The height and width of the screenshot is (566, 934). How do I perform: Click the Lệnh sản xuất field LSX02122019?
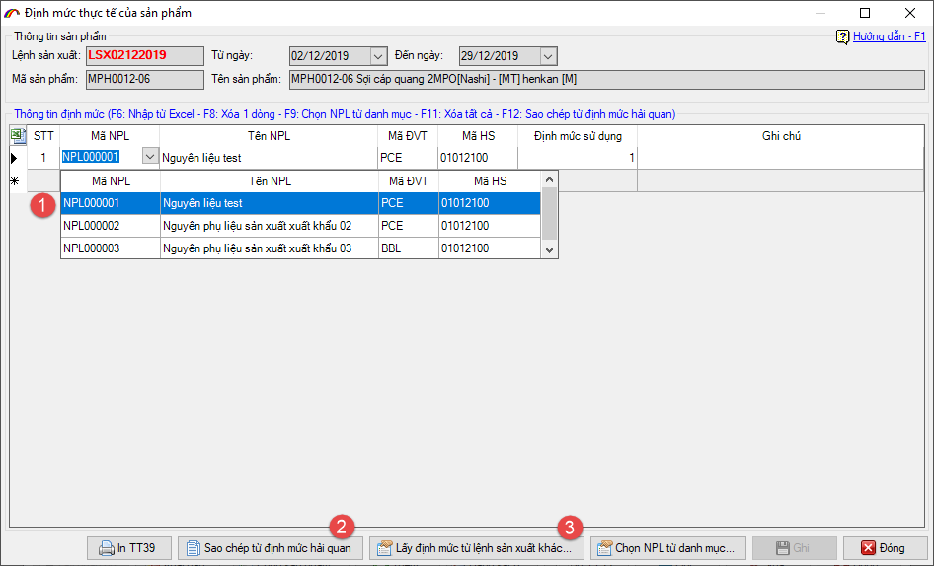click(x=145, y=56)
